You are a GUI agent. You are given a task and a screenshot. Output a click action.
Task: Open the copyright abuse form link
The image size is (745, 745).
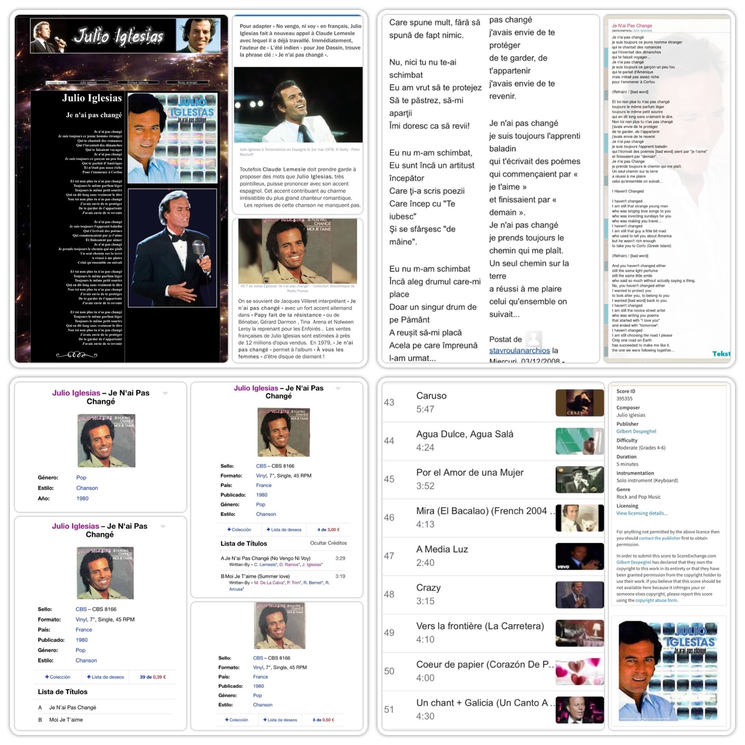[656, 600]
